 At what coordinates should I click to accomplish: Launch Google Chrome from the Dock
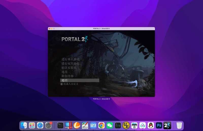point(101,125)
